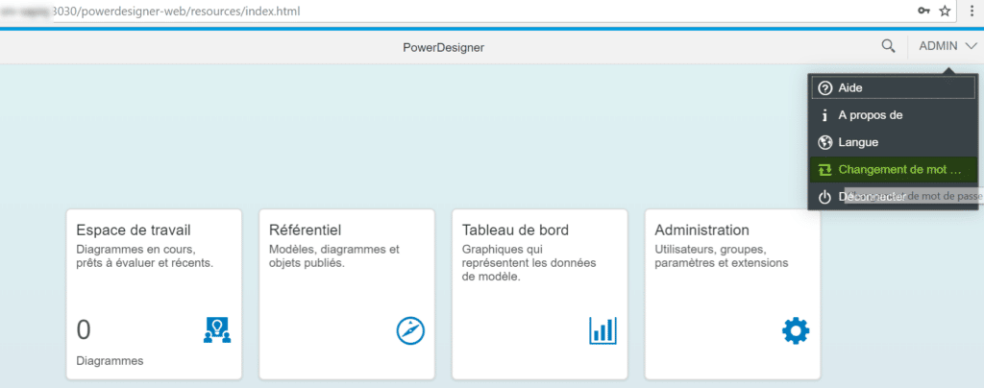Click the 0 diagram count in workspace tile
Image resolution: width=984 pixels, height=388 pixels.
coord(84,329)
